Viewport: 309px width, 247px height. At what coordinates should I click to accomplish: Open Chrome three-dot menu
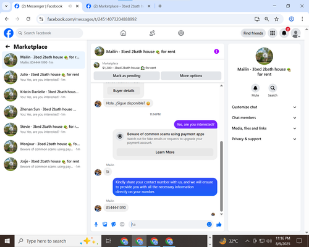302,19
